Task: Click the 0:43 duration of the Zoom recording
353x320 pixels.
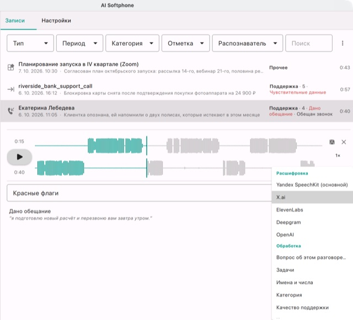Action: coord(345,67)
